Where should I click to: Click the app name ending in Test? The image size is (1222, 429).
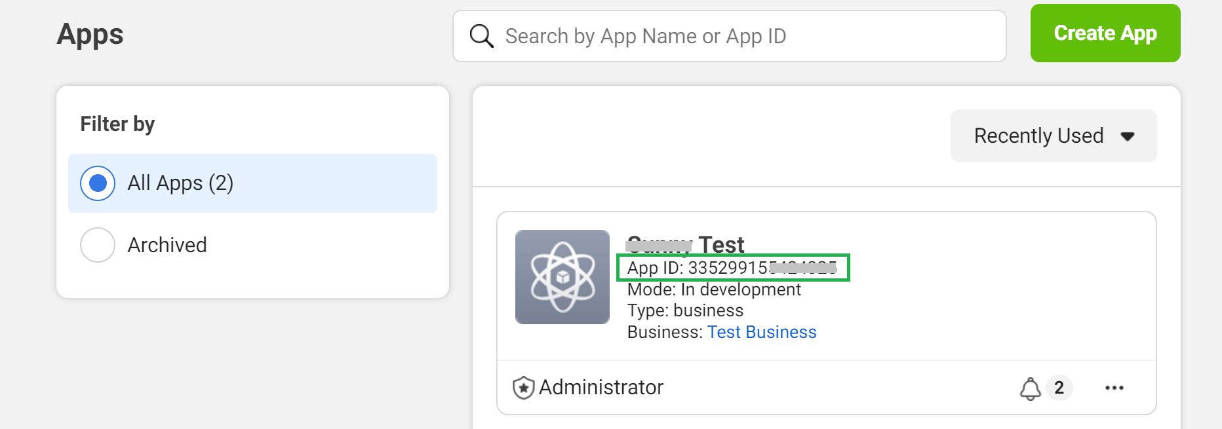[x=686, y=245]
